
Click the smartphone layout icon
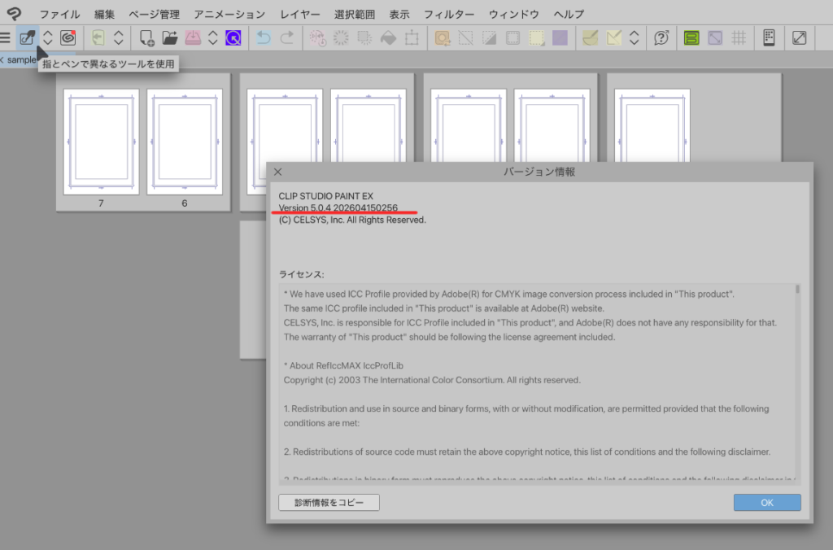[769, 37]
